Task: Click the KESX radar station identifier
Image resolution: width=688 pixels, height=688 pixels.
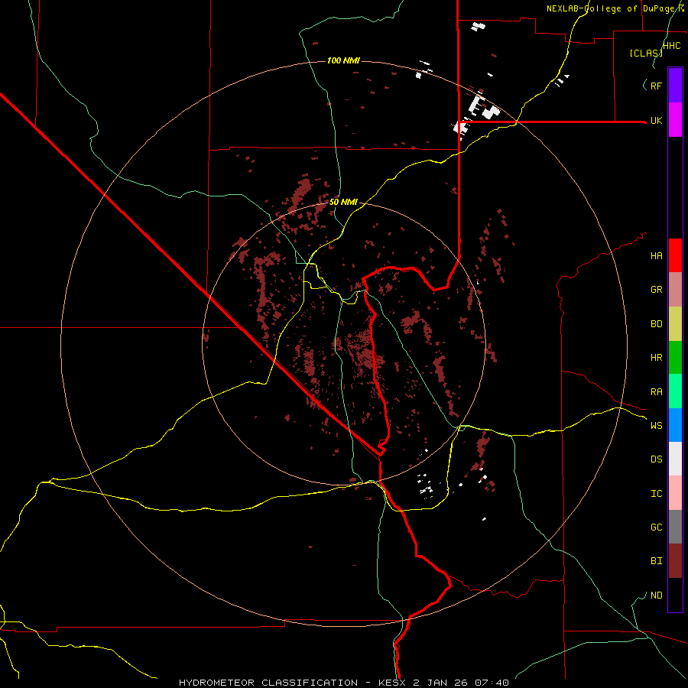Action: tap(392, 683)
